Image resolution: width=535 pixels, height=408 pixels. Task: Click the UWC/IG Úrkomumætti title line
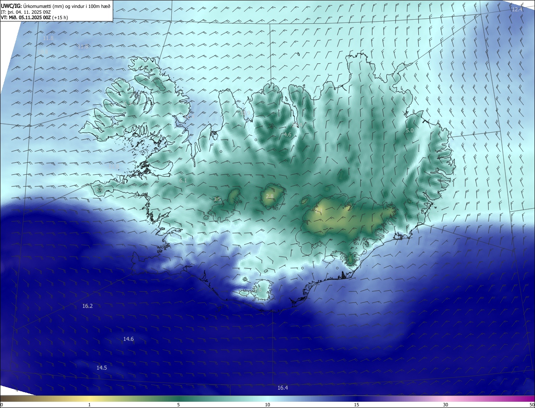[56, 6]
